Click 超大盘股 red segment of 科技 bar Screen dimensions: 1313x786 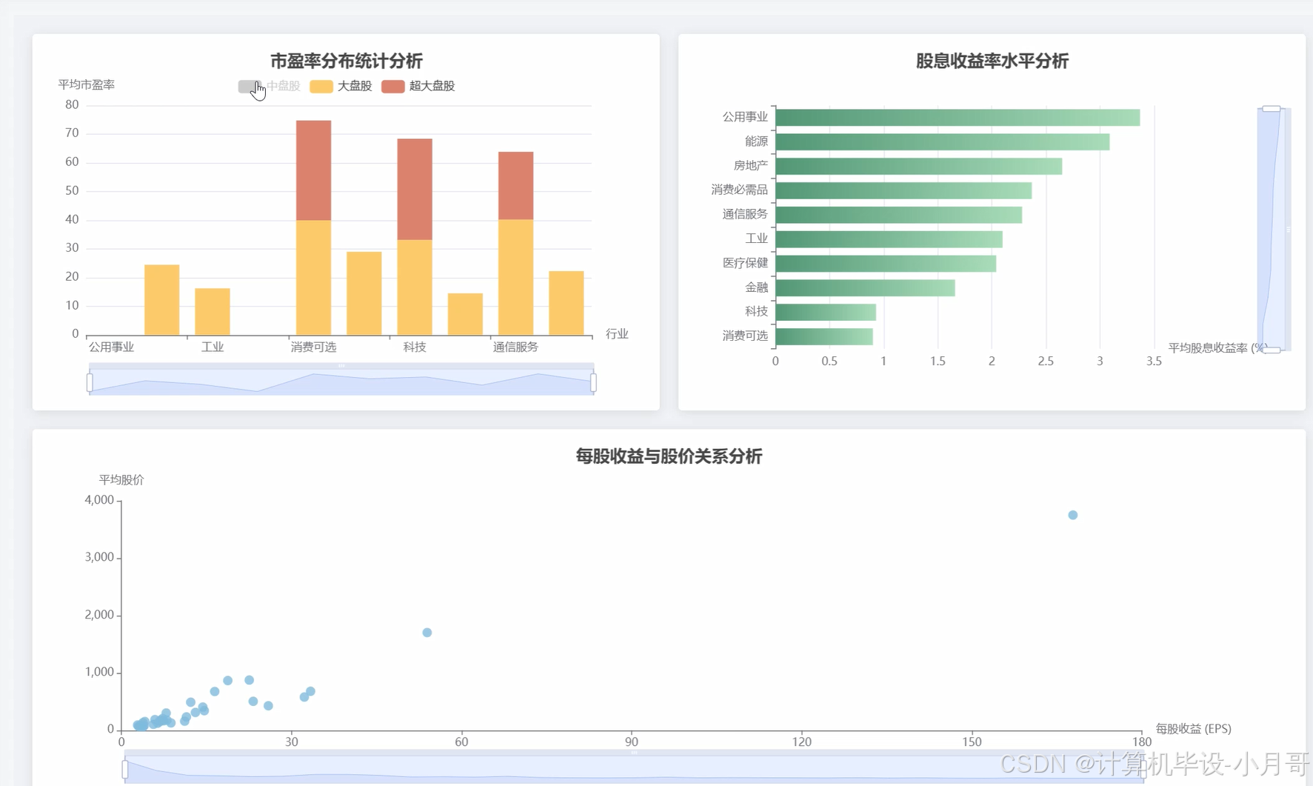tap(415, 189)
